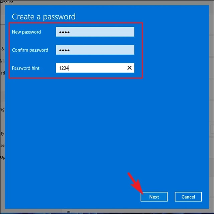
Task: Click the Next button
Action: click(154, 197)
